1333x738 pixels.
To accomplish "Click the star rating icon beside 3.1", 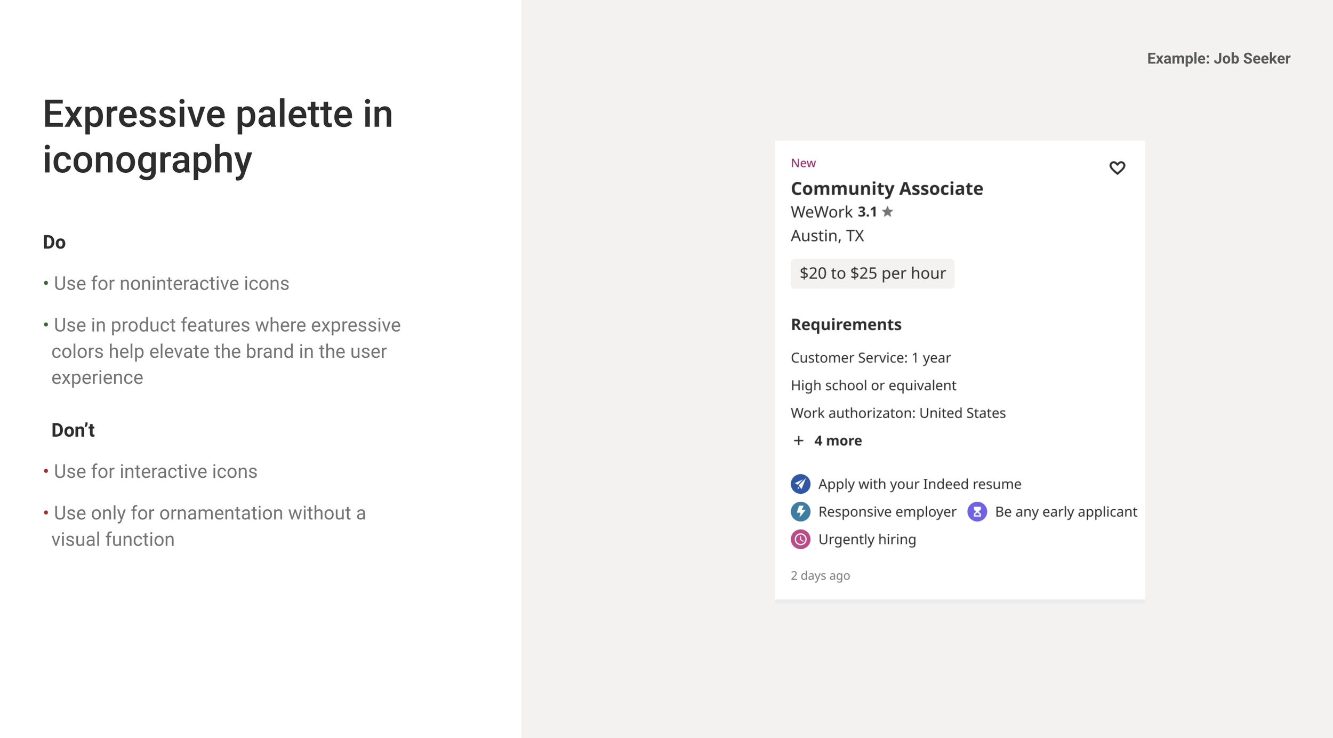I will pos(887,212).
